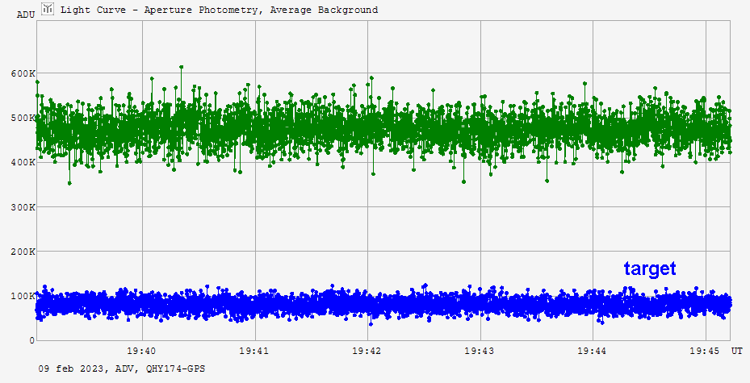Click the '19:40' time label
The width and height of the screenshot is (750, 383).
click(x=141, y=351)
